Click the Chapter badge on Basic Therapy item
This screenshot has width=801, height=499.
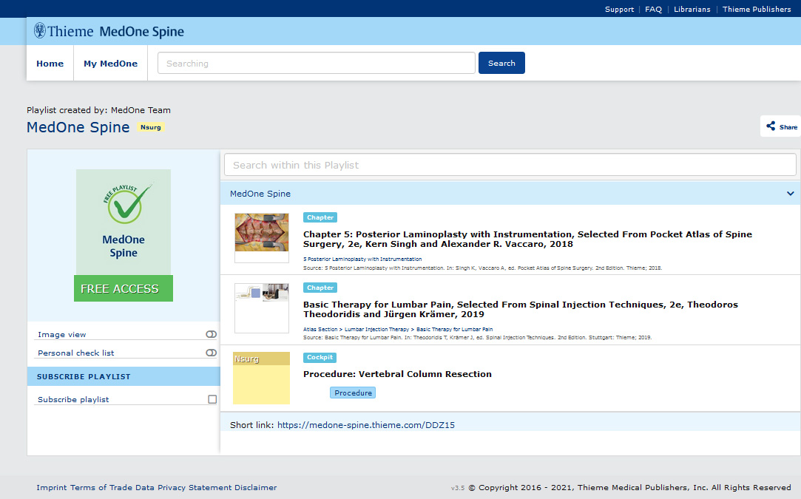pos(320,288)
